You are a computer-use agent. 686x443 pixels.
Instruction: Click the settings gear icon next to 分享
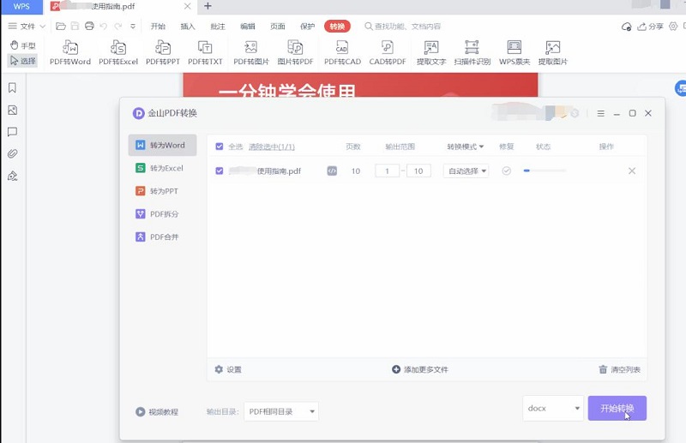[x=673, y=27]
